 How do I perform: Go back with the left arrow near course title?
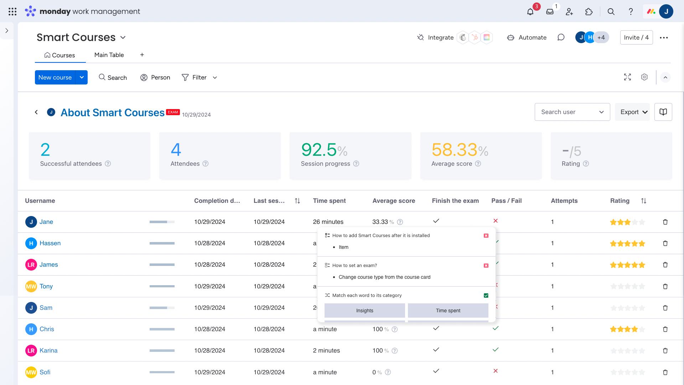tap(36, 112)
